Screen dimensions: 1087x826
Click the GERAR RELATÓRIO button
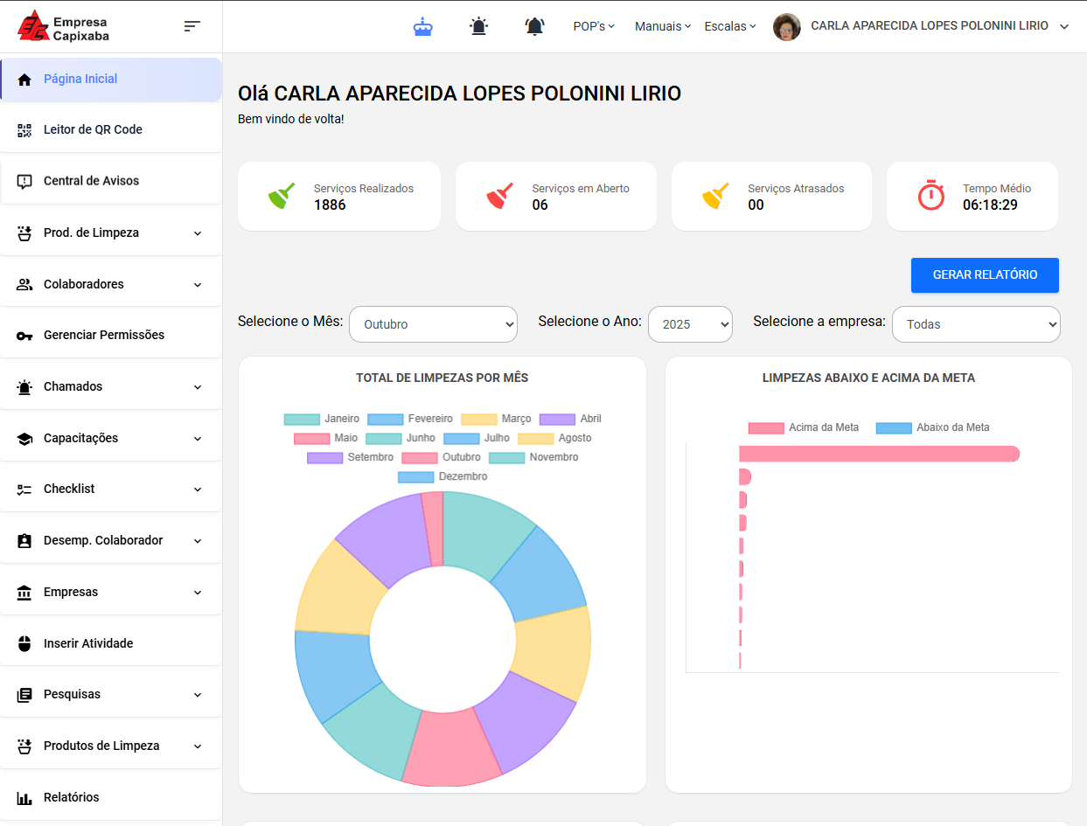(x=985, y=274)
